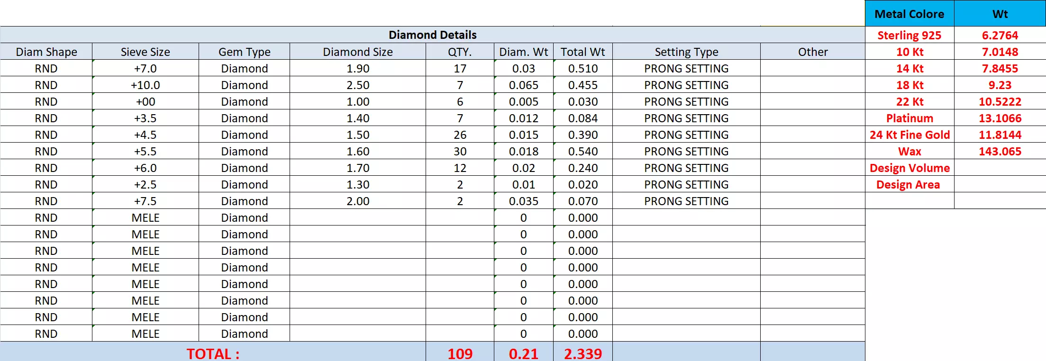Screen dimensions: 1046x361
Task: Click the diamond size 1.00 cell
Action: point(358,101)
